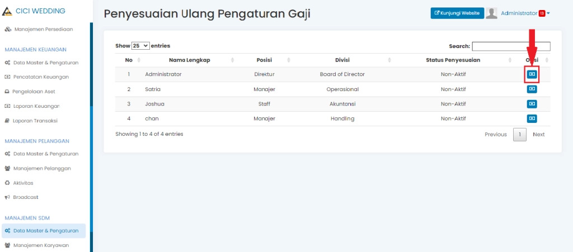Open salary adjustment option for Satria row
573x252 pixels.
coord(532,89)
